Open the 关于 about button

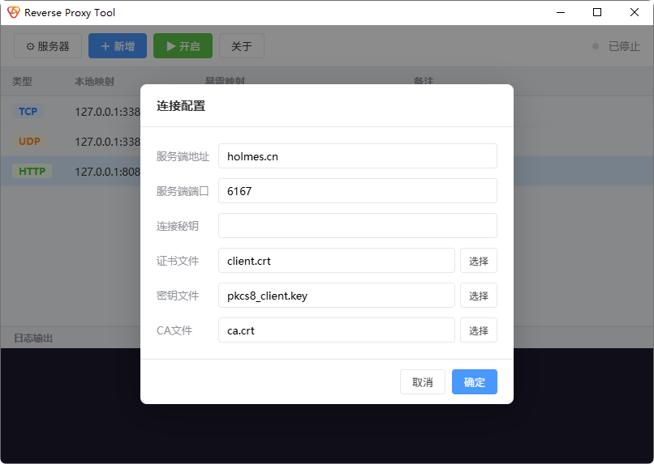242,46
